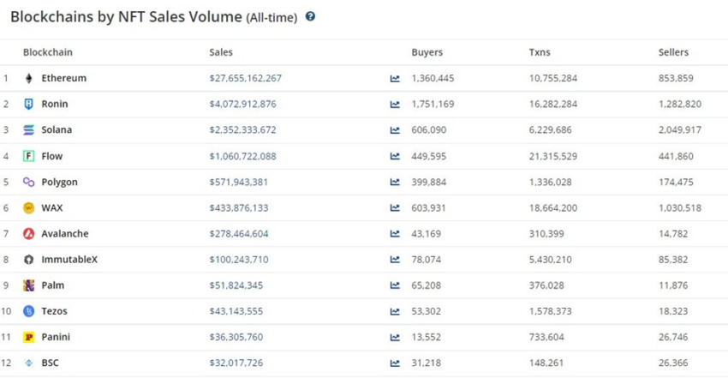Open the Ethereum blockchain link
Viewport: 728px width, 378px height.
pyautogui.click(x=63, y=78)
